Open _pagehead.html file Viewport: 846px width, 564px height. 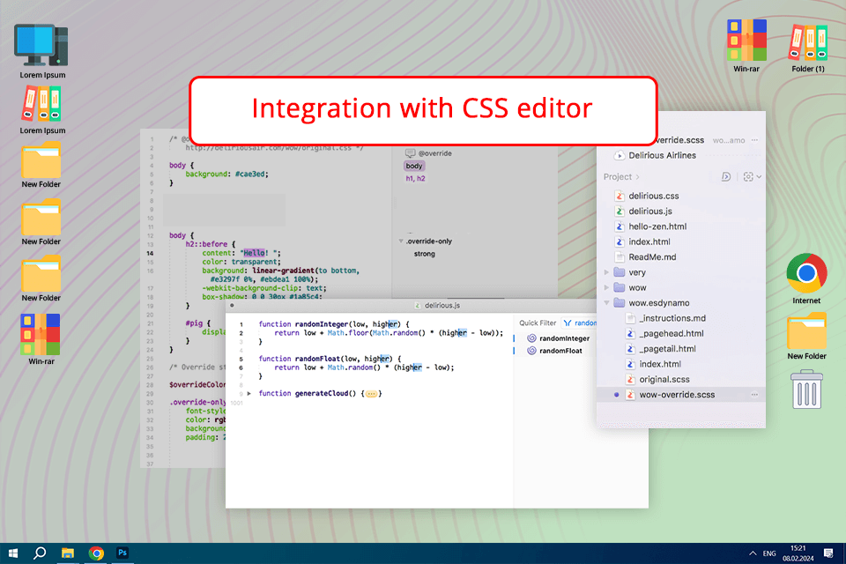[672, 333]
